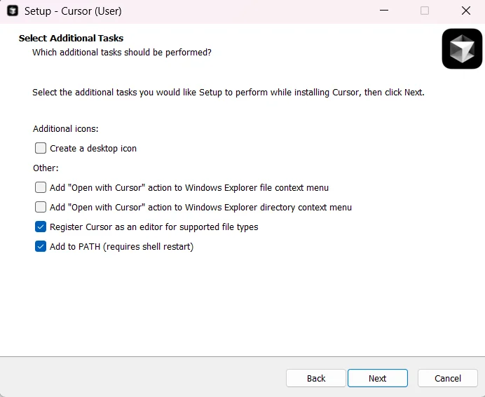The width and height of the screenshot is (485, 397).
Task: Click the large Cursor cube logo
Action: (x=462, y=48)
